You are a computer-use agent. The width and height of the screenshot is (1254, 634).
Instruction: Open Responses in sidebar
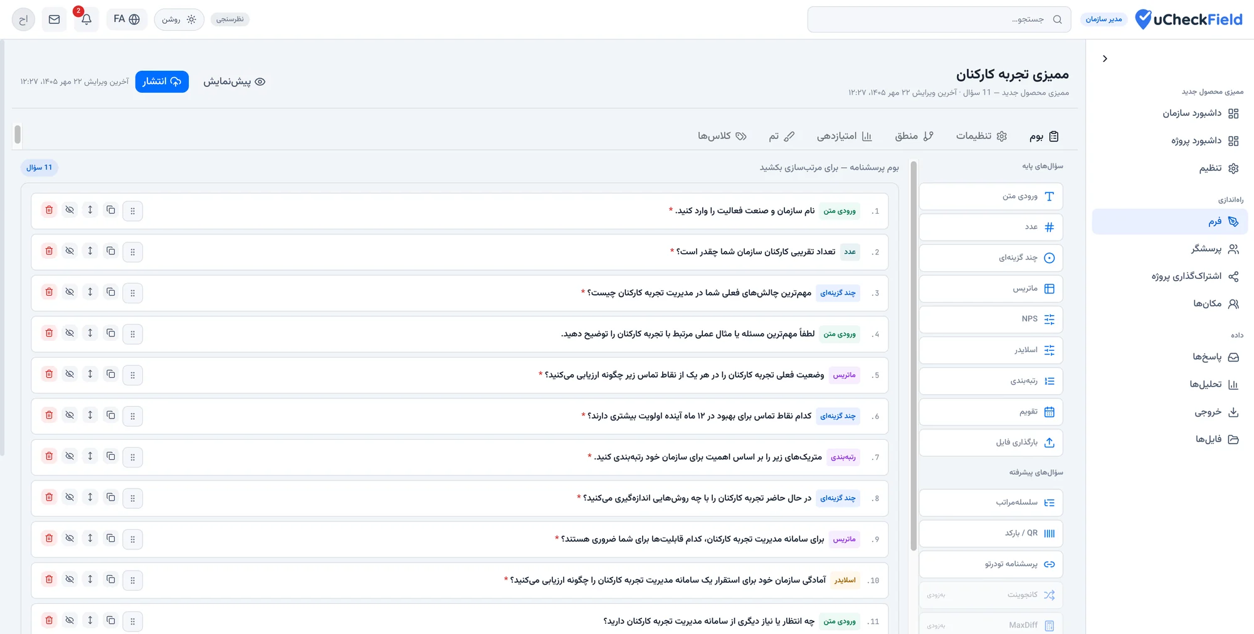click(x=1170, y=357)
